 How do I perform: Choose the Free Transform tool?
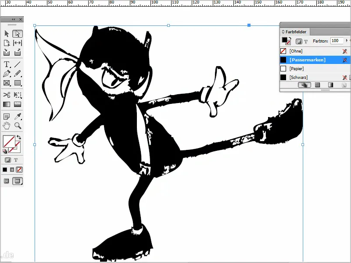(18, 95)
